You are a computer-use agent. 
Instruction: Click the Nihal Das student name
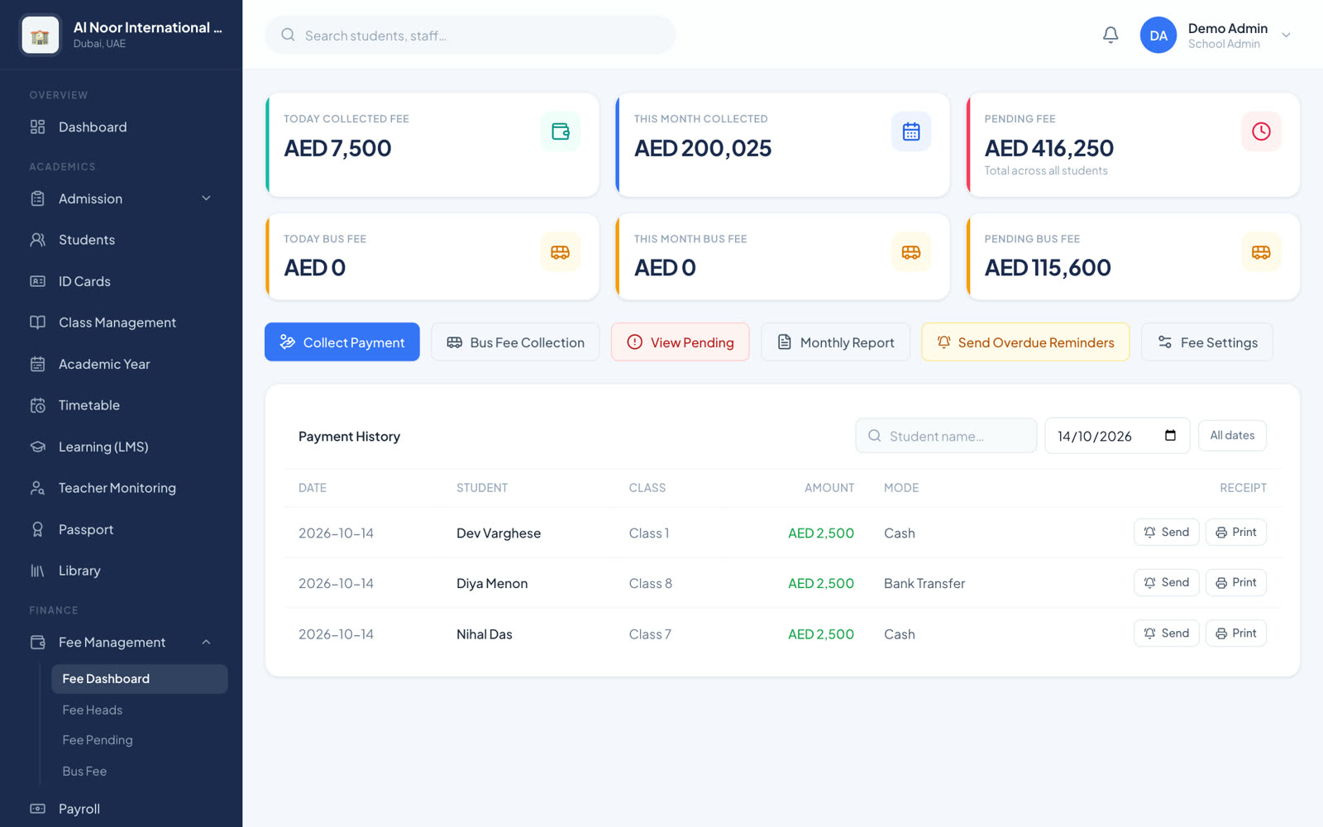click(485, 634)
